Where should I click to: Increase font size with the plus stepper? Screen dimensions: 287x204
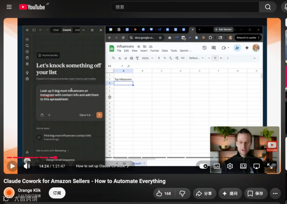point(221,58)
